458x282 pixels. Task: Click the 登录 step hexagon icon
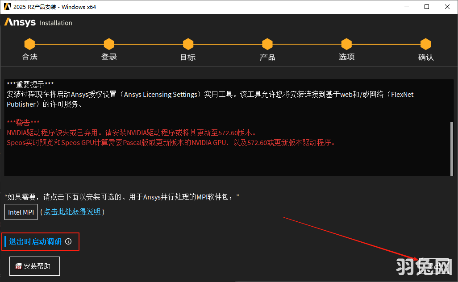tap(109, 44)
